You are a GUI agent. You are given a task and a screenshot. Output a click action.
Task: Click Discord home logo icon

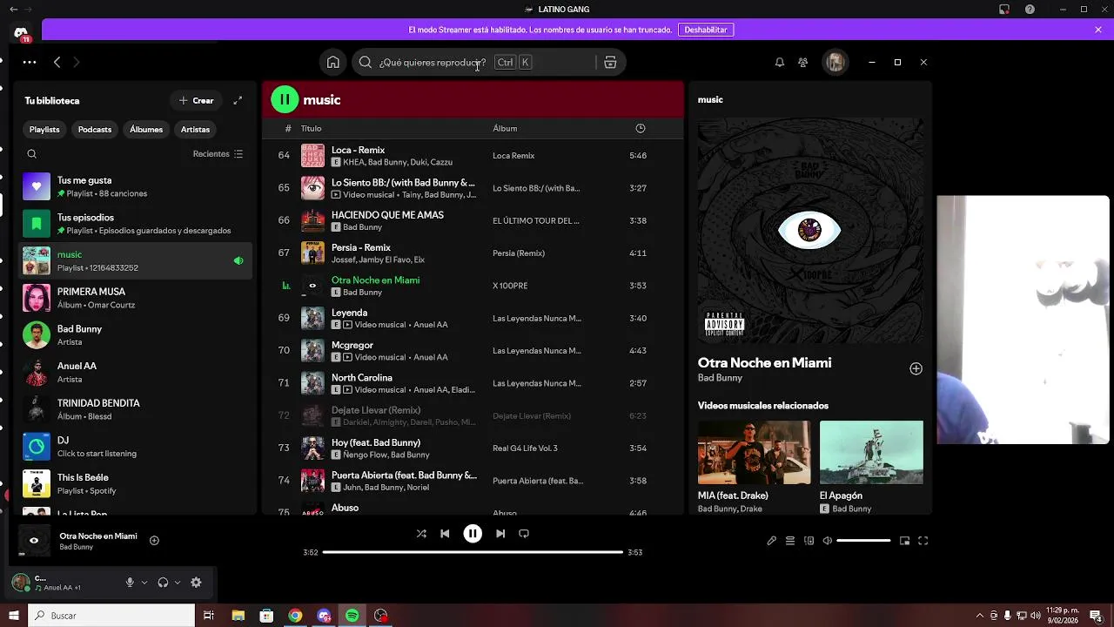click(x=22, y=32)
